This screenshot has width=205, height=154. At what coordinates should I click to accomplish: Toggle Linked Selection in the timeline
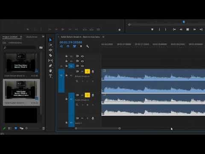tap(74, 46)
